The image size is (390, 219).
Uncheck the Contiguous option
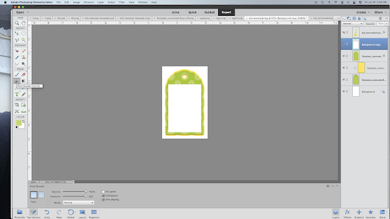coord(103,196)
